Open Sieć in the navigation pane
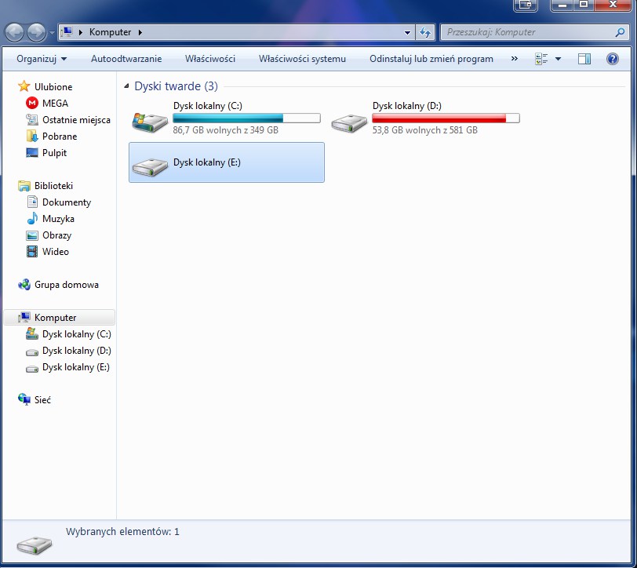The width and height of the screenshot is (637, 568). click(42, 400)
